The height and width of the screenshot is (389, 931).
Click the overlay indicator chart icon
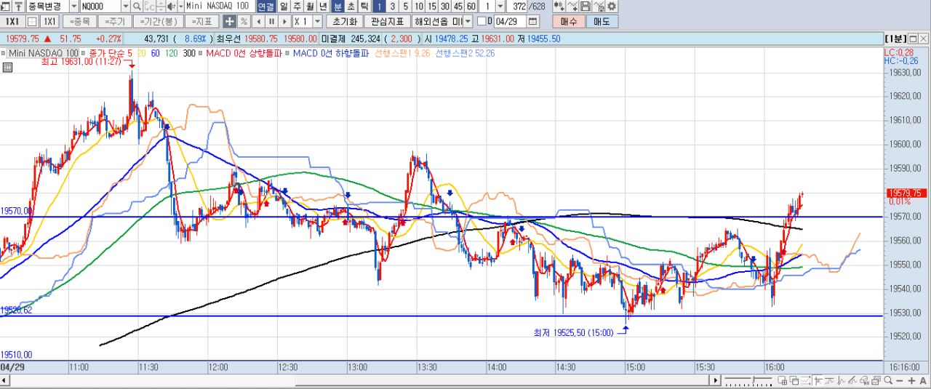click(x=828, y=380)
